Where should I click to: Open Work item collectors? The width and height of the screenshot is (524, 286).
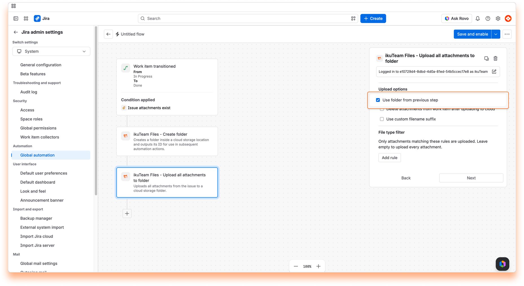(x=40, y=137)
